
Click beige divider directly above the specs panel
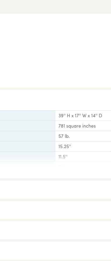coord(56,89)
